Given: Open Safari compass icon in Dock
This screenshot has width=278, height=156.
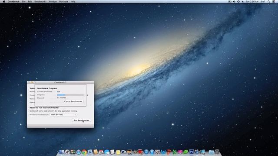Looking at the screenshot, I should pyautogui.click(x=79, y=152).
